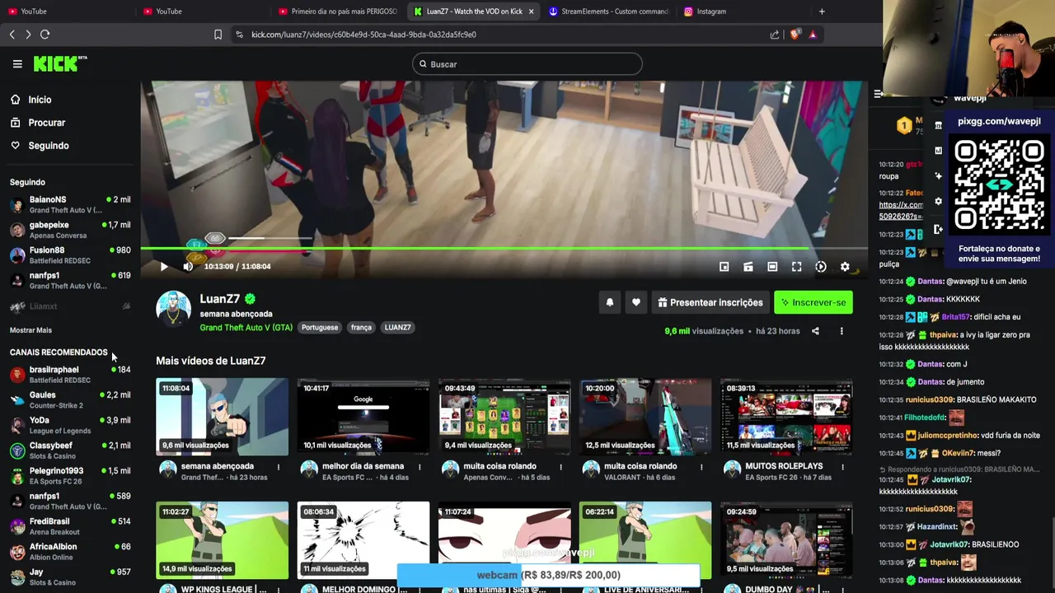The width and height of the screenshot is (1055, 593).
Task: Open video settings gear
Action: pos(845,267)
